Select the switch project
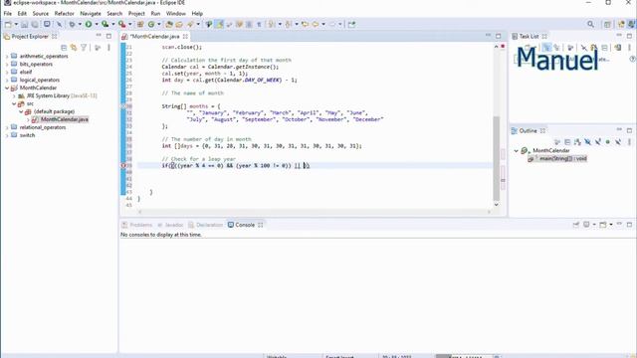Screen dimensions: 637x358 [x=27, y=135]
